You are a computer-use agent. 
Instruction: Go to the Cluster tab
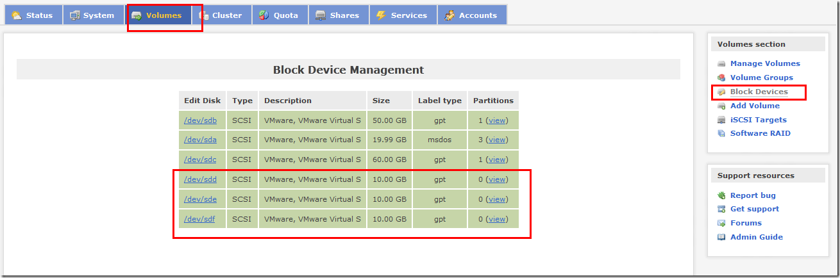pyautogui.click(x=222, y=15)
